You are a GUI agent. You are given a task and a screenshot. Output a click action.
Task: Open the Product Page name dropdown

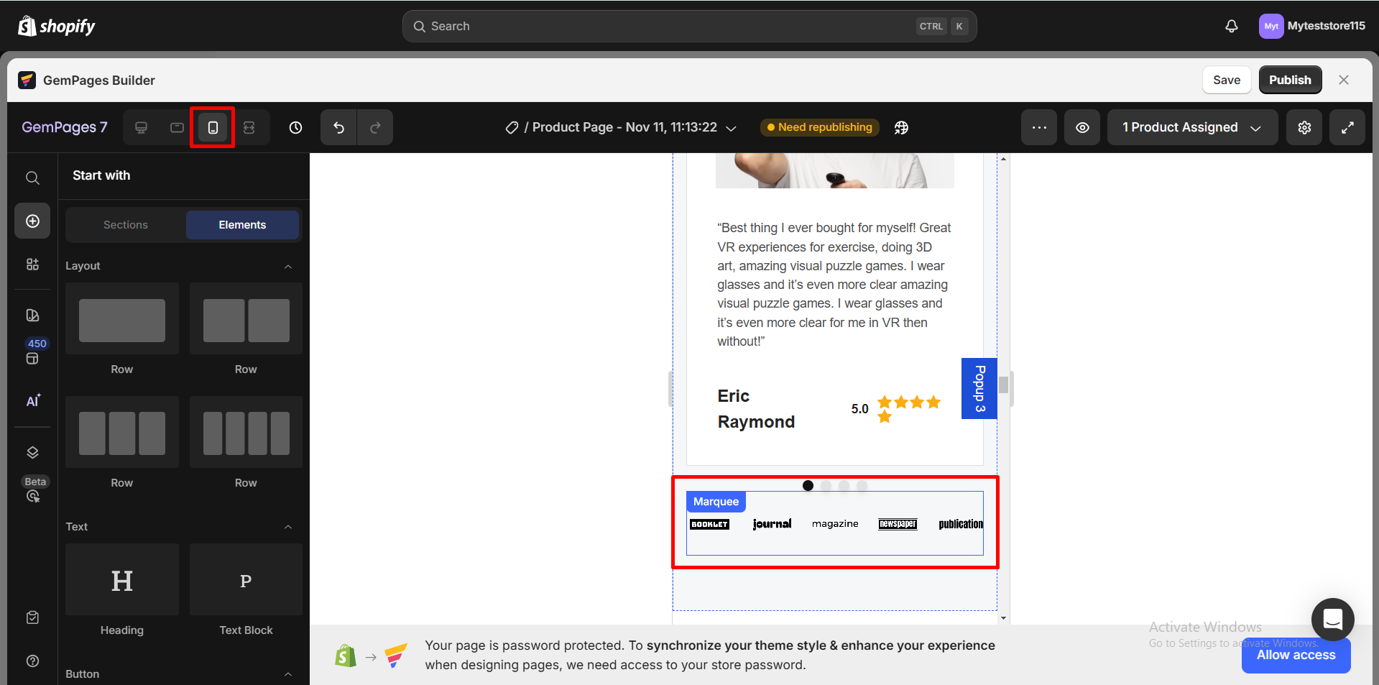(732, 127)
